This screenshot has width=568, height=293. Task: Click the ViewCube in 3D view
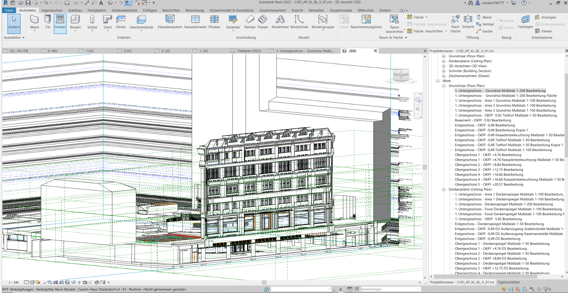point(401,75)
